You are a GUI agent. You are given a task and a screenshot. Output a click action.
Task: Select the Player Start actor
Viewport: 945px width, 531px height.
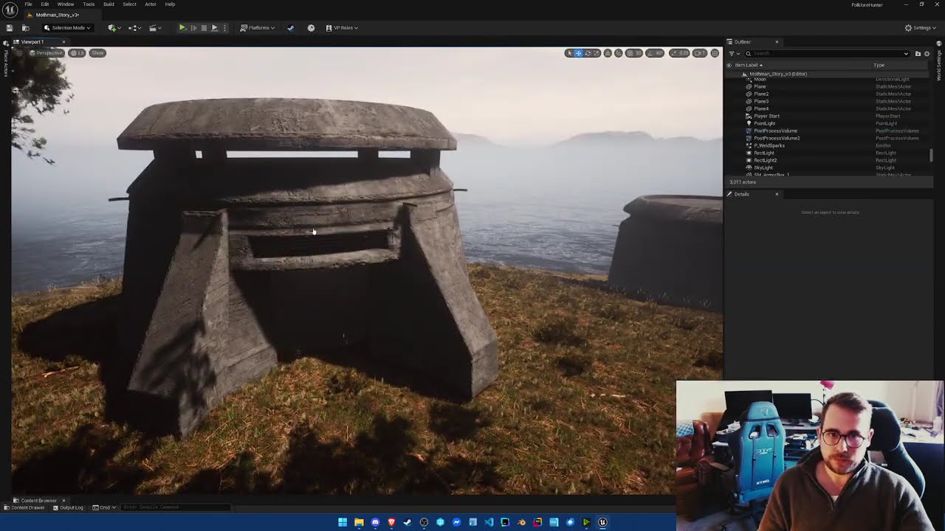pyautogui.click(x=766, y=117)
